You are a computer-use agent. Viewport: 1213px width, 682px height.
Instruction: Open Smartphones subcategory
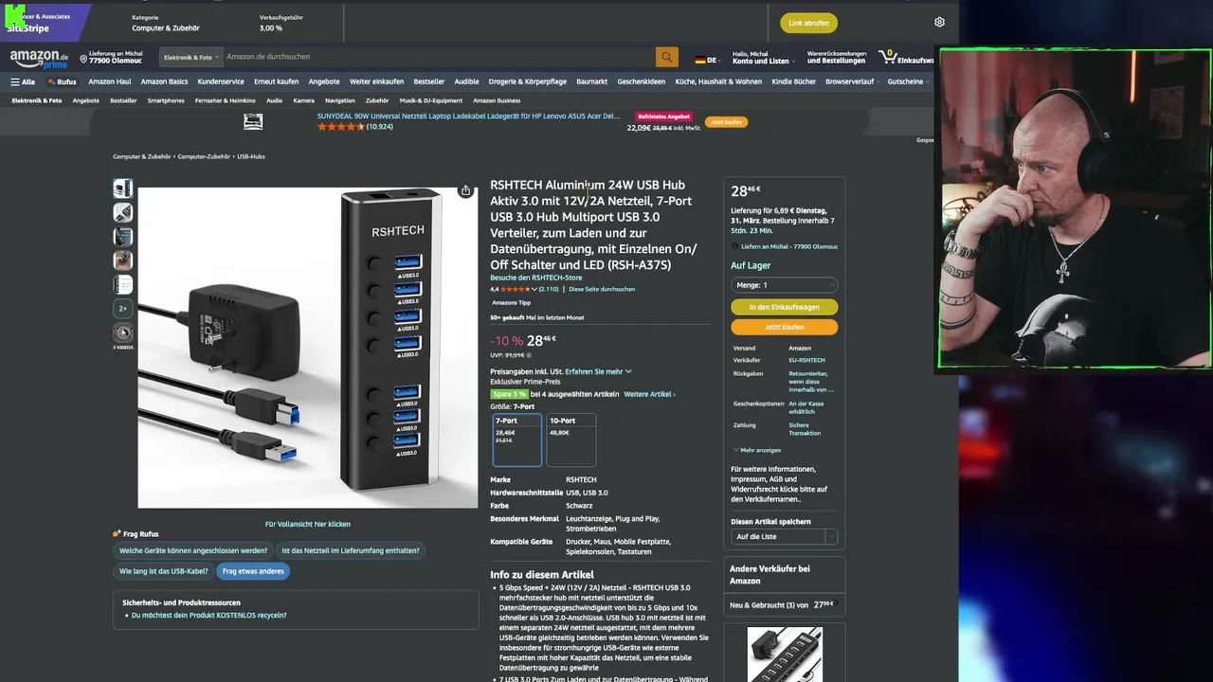(x=166, y=100)
